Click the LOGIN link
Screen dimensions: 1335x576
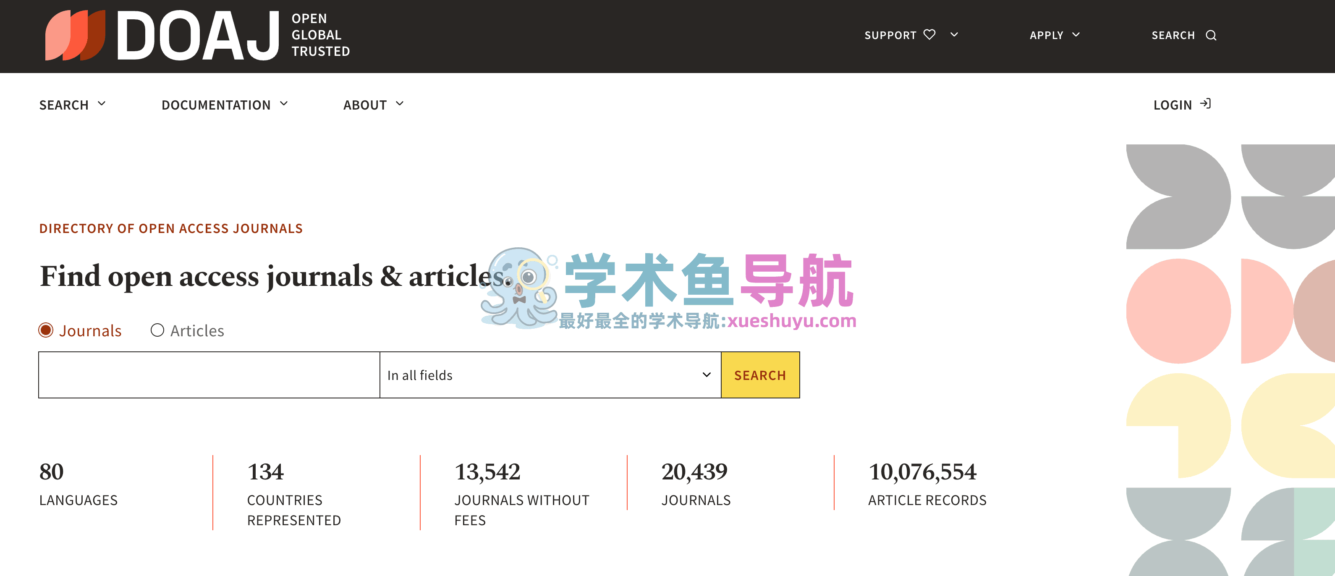pyautogui.click(x=1172, y=105)
